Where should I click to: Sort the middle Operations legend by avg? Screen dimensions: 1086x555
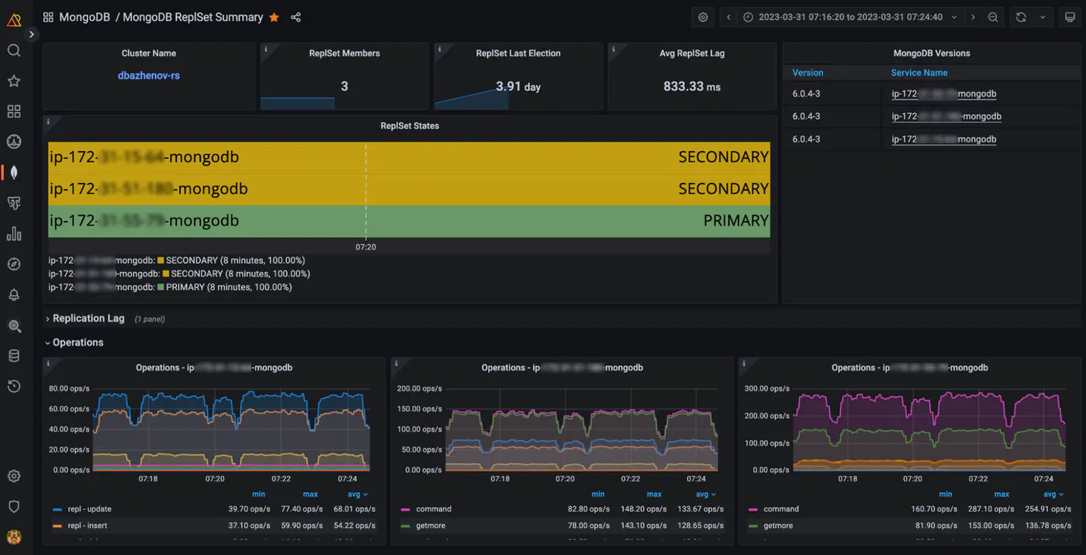[x=705, y=495]
